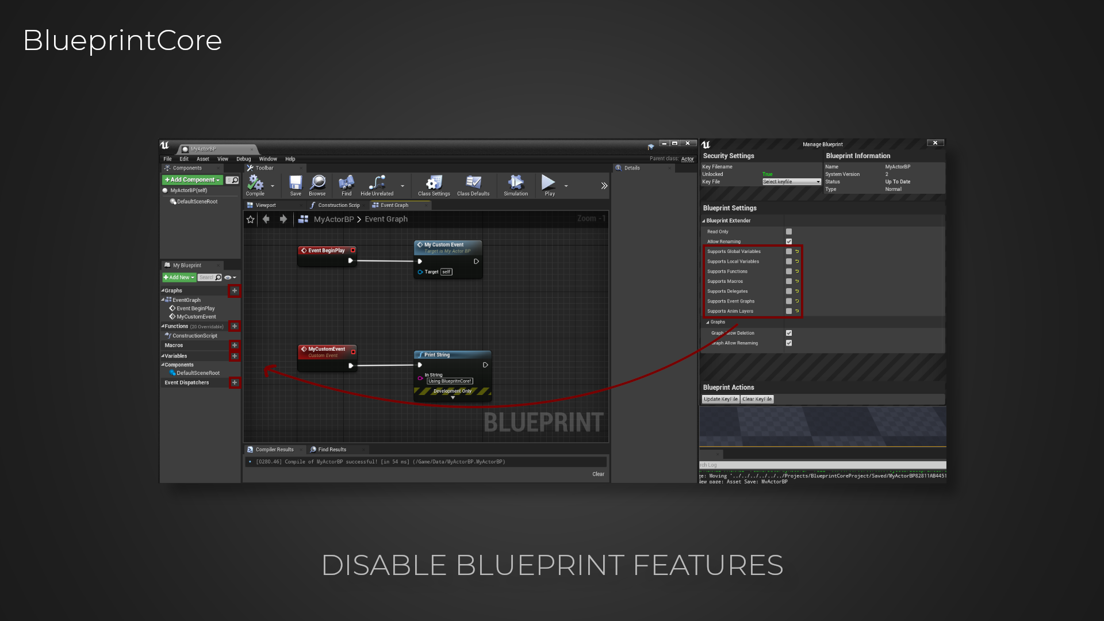Switch to the Viewport tab
Image resolution: width=1104 pixels, height=621 pixels.
[265, 205]
